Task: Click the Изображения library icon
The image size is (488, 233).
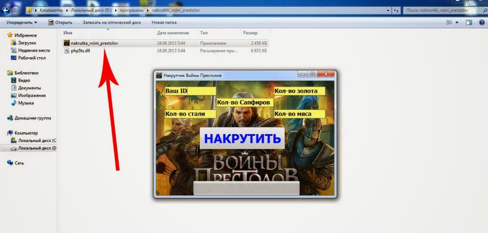Action: 13,96
